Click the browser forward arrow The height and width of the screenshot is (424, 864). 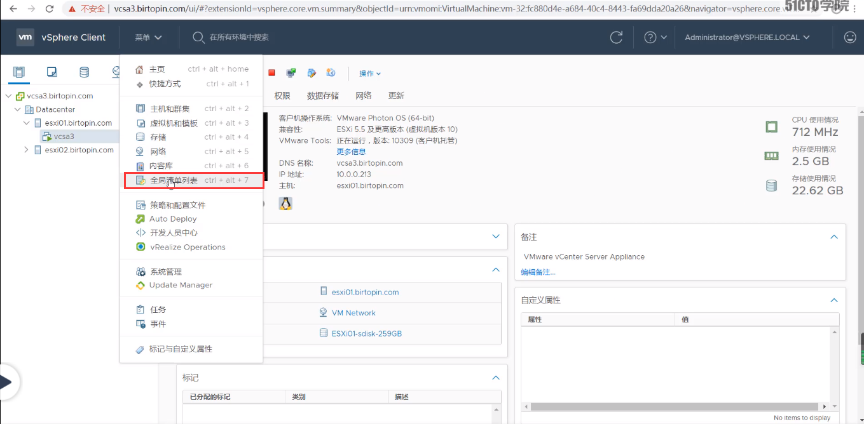32,10
